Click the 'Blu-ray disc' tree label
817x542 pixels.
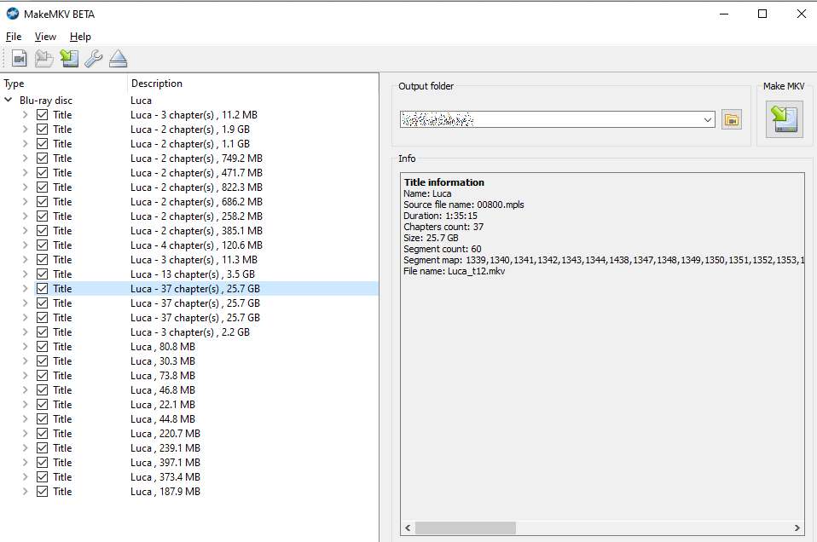pyautogui.click(x=46, y=101)
